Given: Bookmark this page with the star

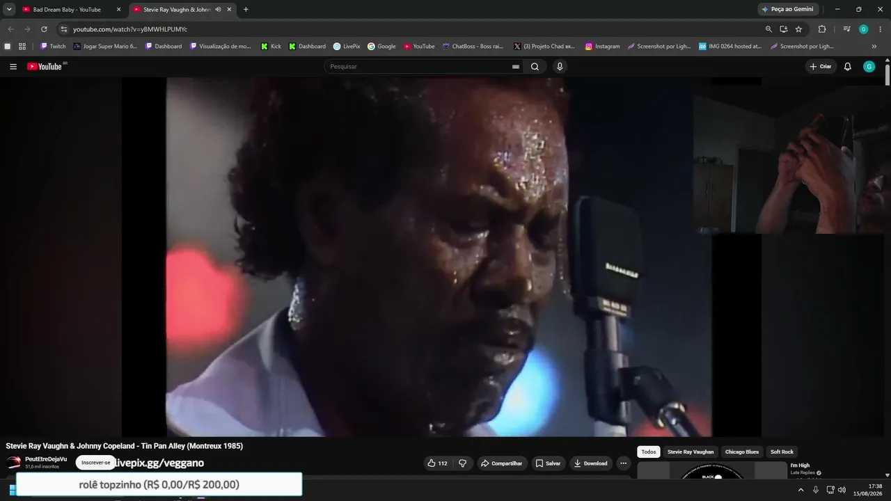Looking at the screenshot, I should coord(798,29).
